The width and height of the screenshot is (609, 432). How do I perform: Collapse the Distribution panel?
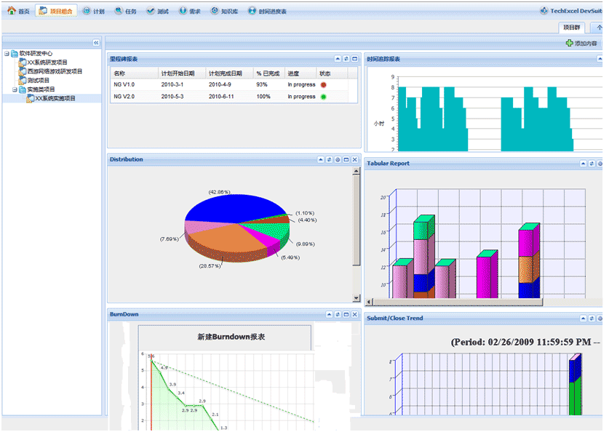(320, 159)
